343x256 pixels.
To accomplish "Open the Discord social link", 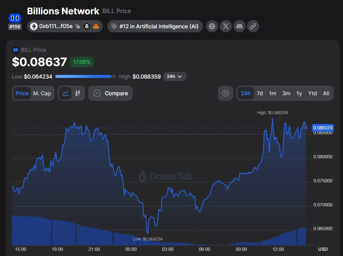I will click(x=239, y=26).
